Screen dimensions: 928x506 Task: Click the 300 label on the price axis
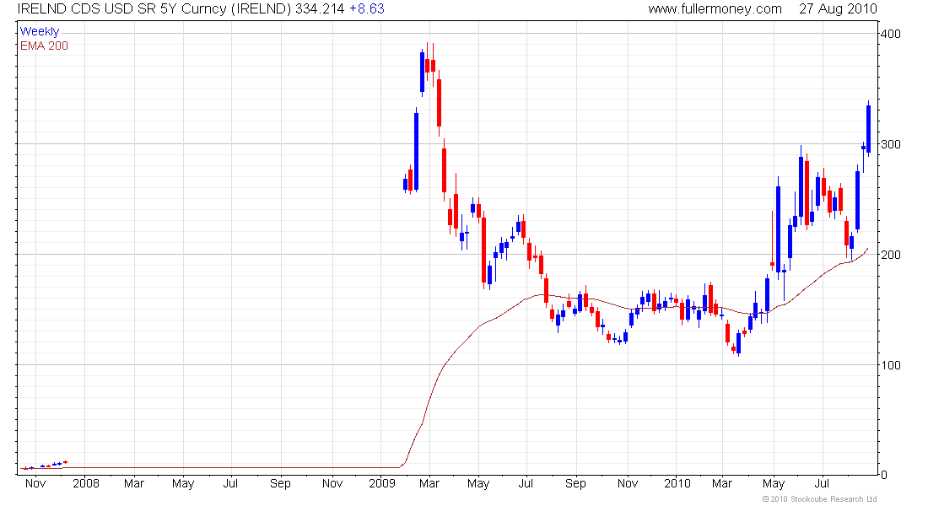click(x=891, y=144)
